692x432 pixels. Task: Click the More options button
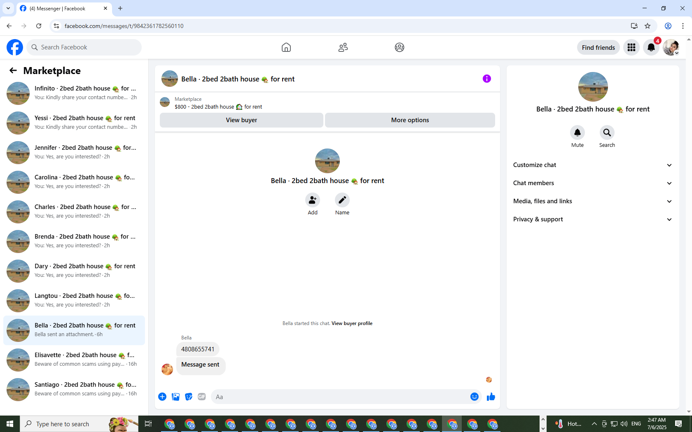410,120
